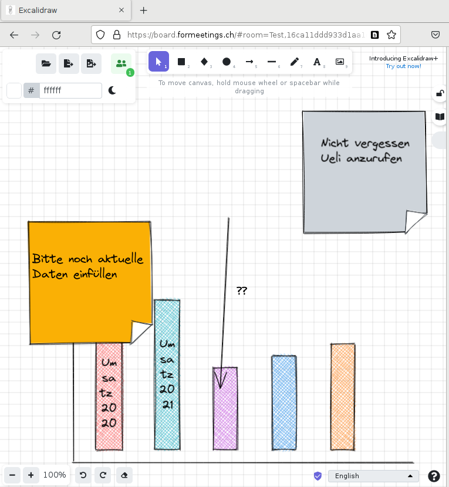This screenshot has height=487, width=449.
Task: Select the Rectangle shape tool
Action: (181, 62)
